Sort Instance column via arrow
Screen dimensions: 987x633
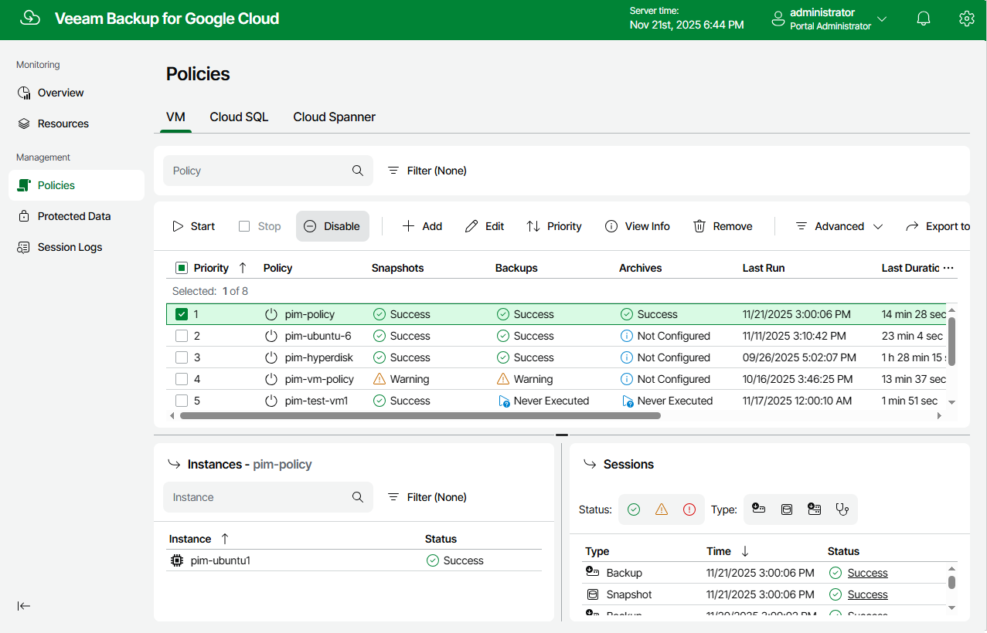pyautogui.click(x=225, y=539)
